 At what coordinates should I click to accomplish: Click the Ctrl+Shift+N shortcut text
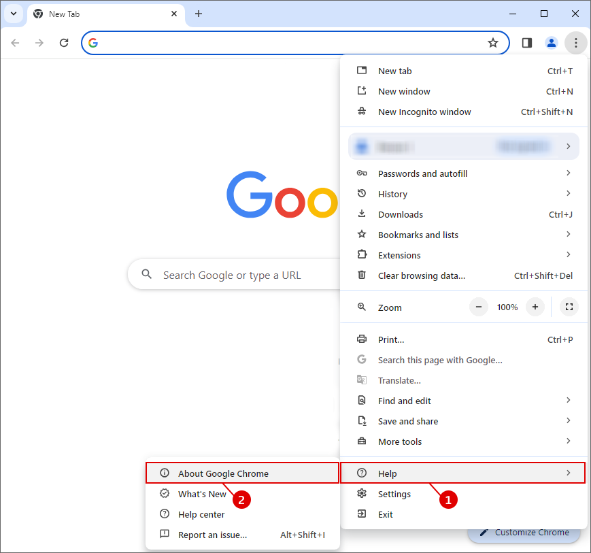(x=547, y=112)
